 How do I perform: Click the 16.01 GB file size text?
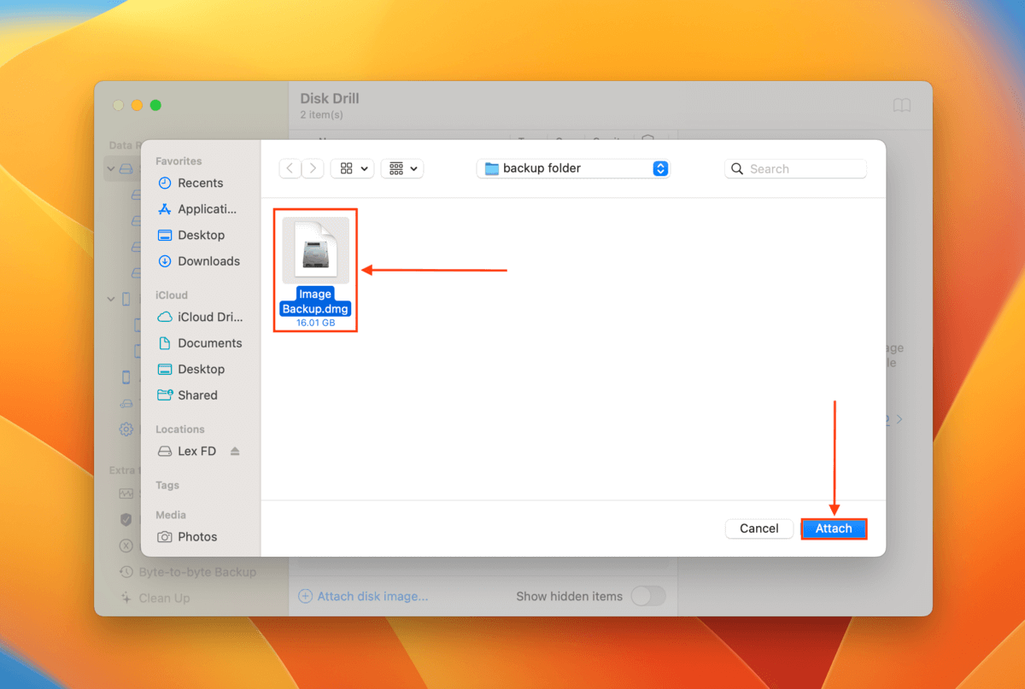(316, 324)
